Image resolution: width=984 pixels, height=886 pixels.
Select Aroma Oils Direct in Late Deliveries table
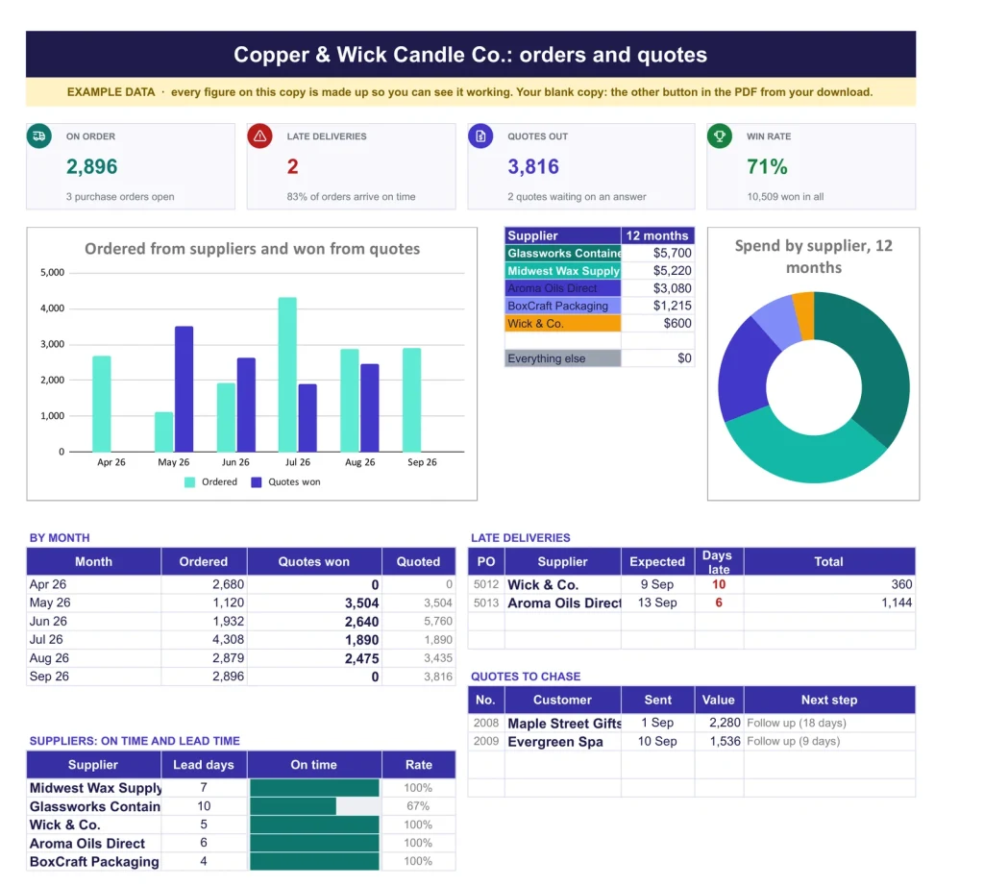coord(563,603)
